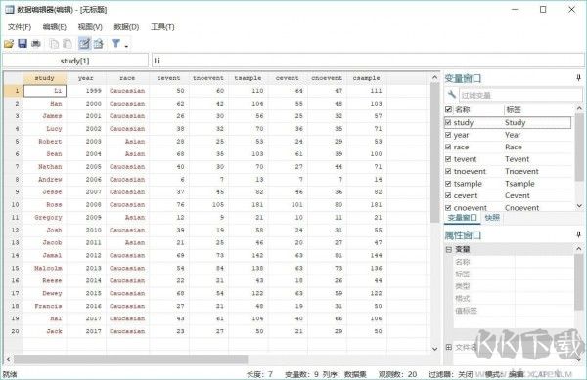Select the cell containing Gregory
Image resolution: width=587 pixels, height=380 pixels.
[45, 218]
